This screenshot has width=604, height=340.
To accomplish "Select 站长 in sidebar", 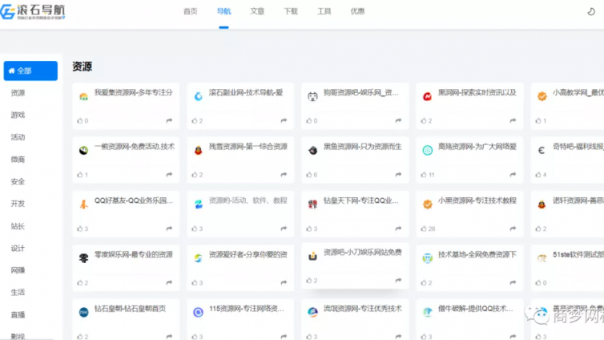I will point(18,226).
